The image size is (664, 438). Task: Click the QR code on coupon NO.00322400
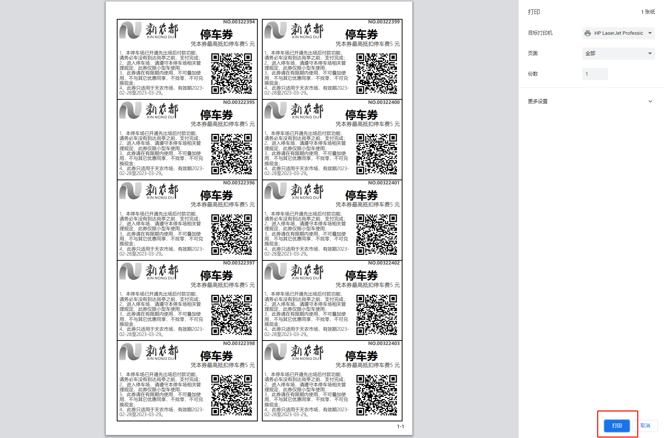(x=377, y=154)
